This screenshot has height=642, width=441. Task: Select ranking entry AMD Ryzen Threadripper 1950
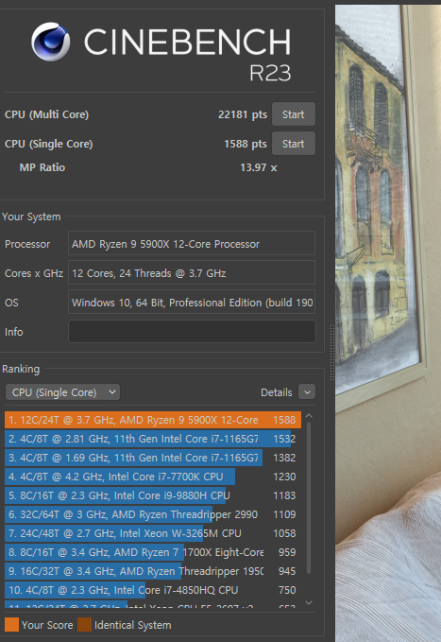pos(153,571)
